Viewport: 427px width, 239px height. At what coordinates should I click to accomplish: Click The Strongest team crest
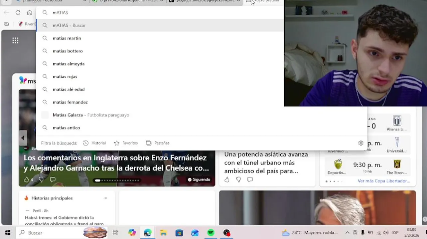tap(397, 164)
